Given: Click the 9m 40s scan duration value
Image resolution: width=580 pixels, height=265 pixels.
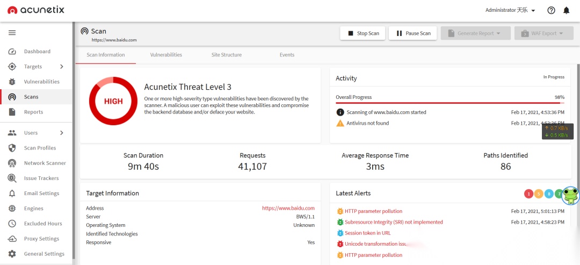Looking at the screenshot, I should [x=143, y=167].
